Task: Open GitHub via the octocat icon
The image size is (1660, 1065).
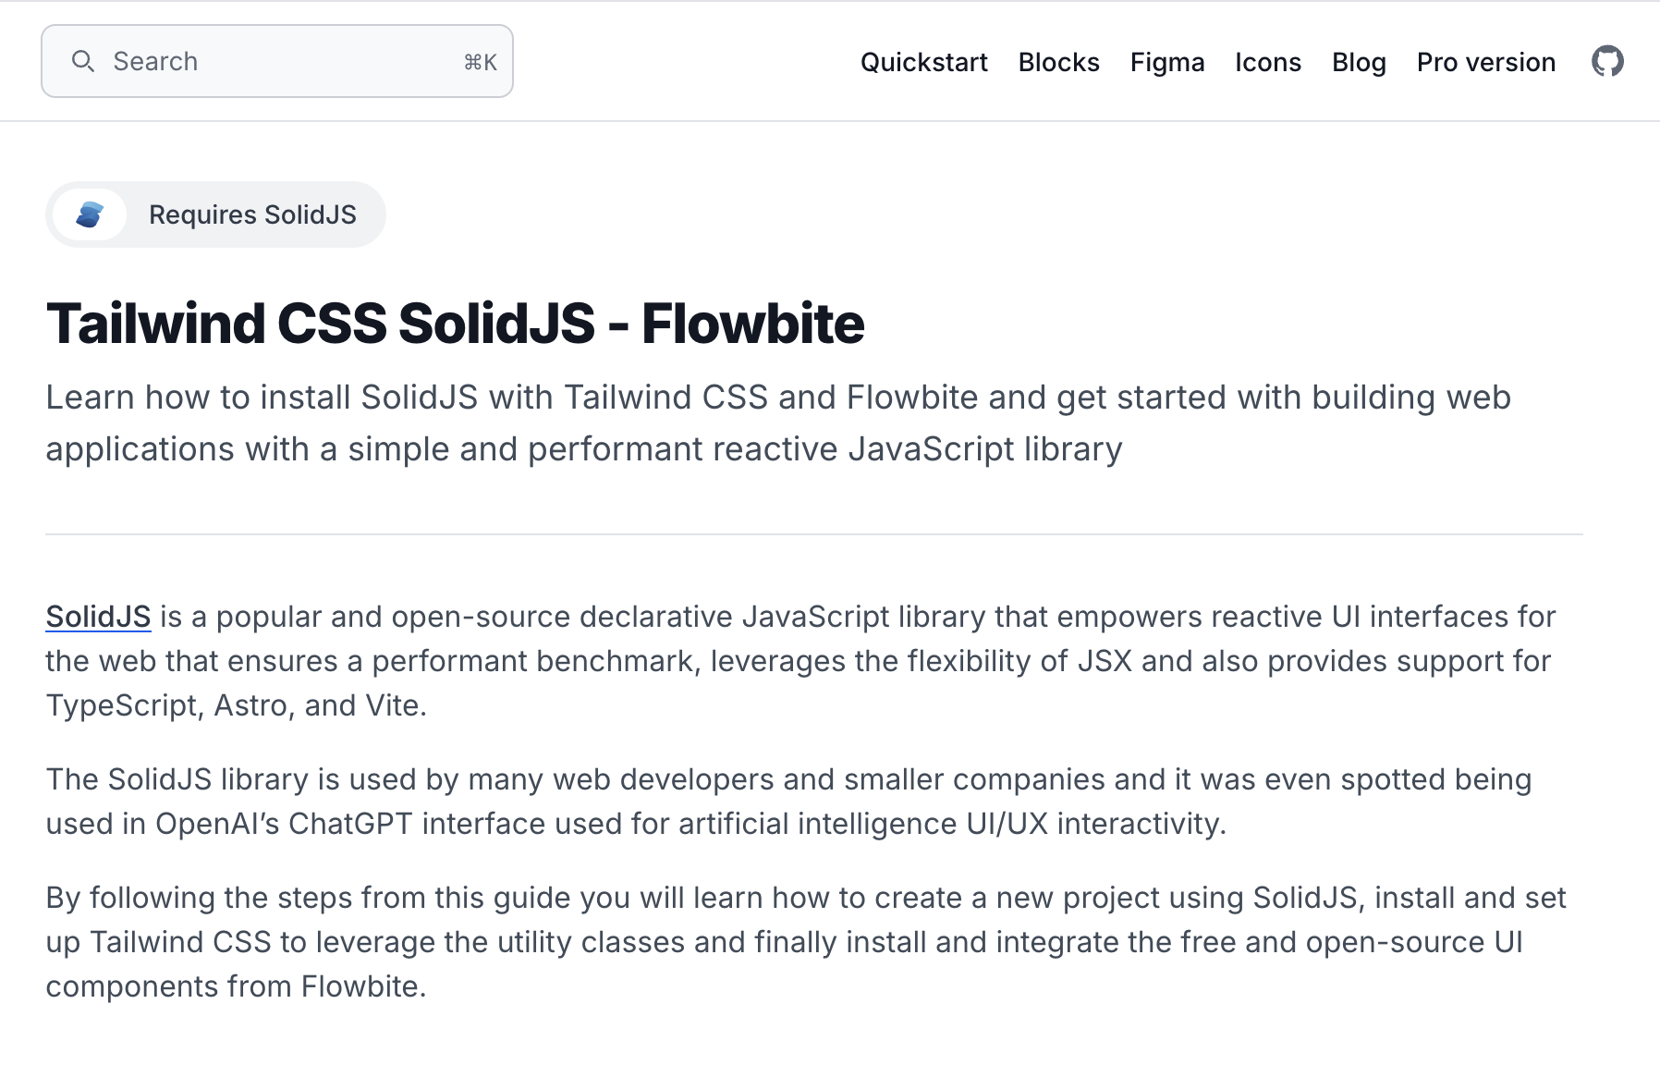Action: tap(1608, 61)
